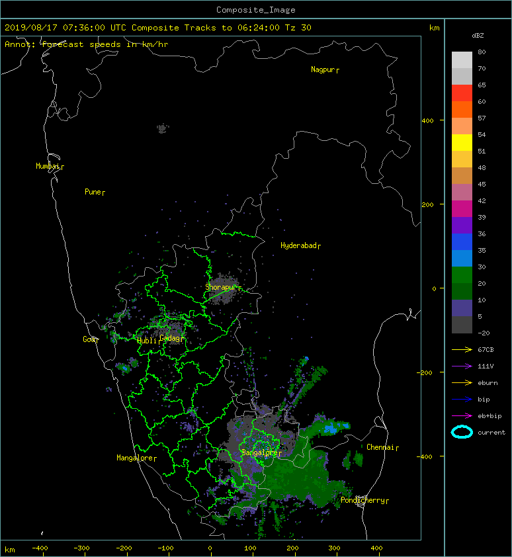Click the 0 tick on bottom axis
Viewport: 512px width, 557px height.
click(x=210, y=548)
